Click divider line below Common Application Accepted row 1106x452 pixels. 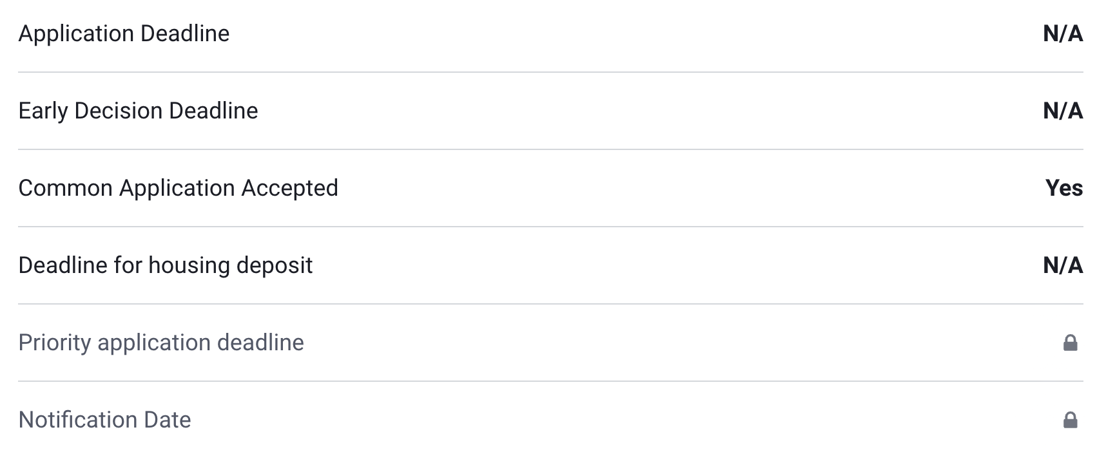[550, 227]
